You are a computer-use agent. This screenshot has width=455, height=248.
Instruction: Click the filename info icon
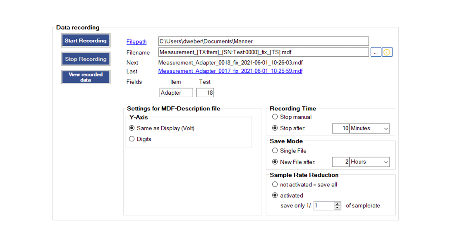(x=387, y=52)
